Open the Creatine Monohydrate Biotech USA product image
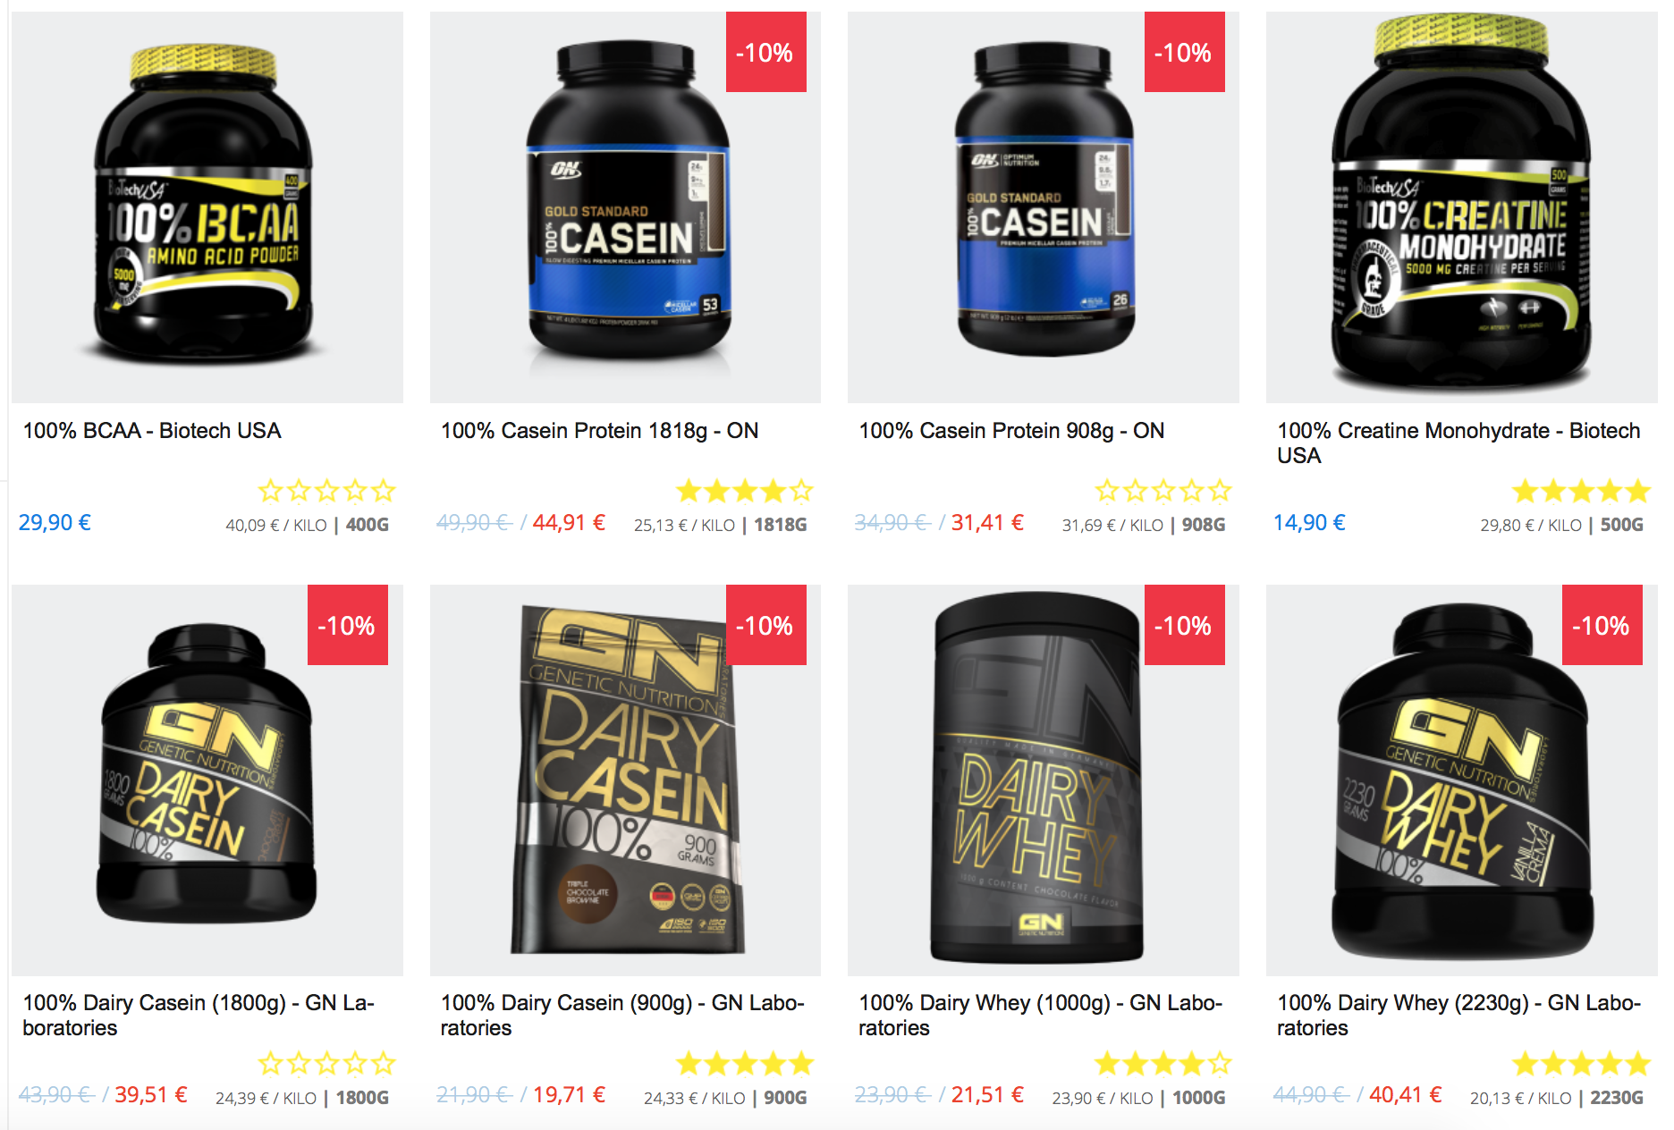 [1461, 207]
